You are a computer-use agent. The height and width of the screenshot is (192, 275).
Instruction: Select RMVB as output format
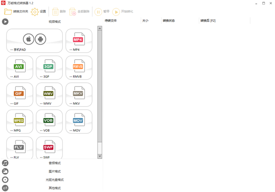(x=78, y=68)
